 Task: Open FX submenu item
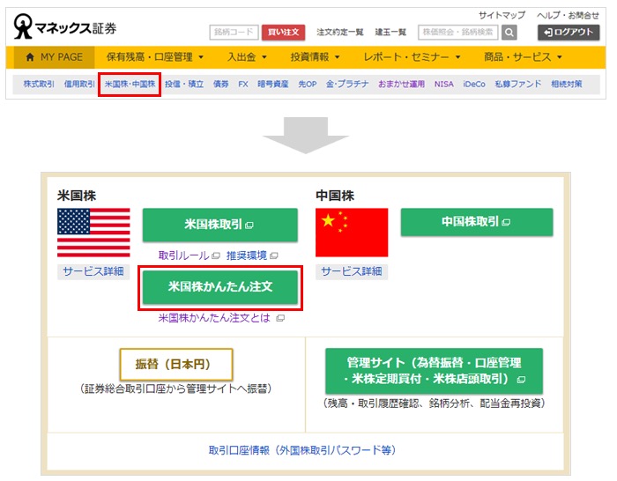pyautogui.click(x=243, y=84)
